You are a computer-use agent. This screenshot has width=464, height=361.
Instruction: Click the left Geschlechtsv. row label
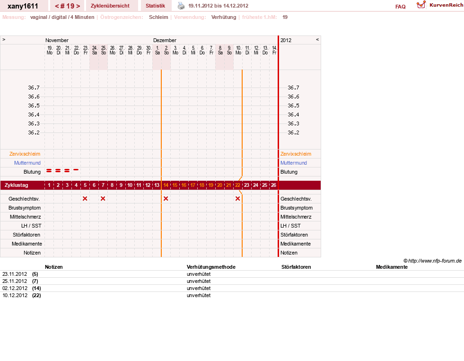click(x=24, y=199)
